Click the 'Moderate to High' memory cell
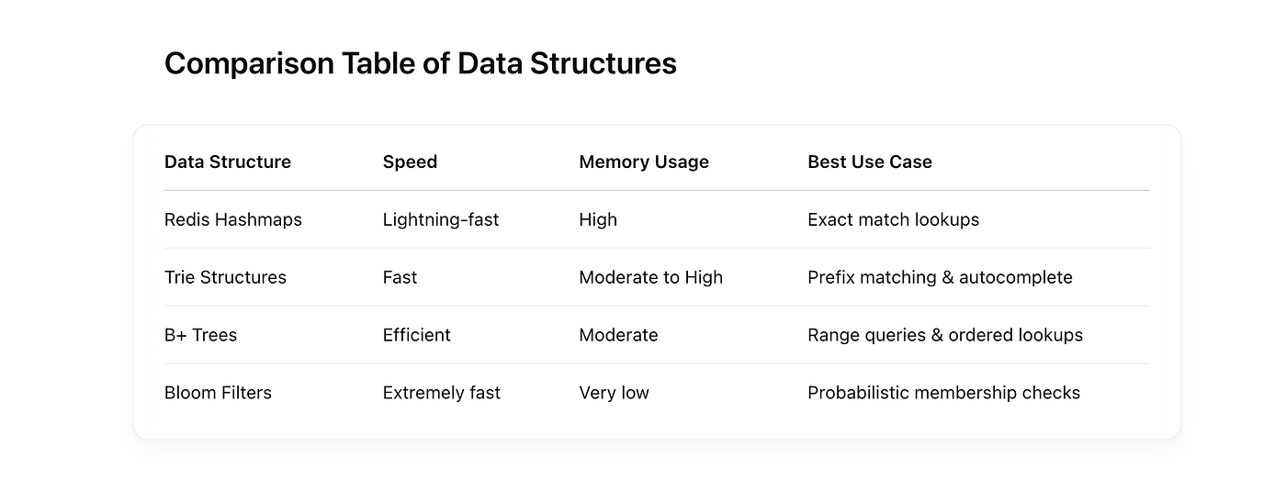Image resolution: width=1286 pixels, height=491 pixels. [x=650, y=278]
